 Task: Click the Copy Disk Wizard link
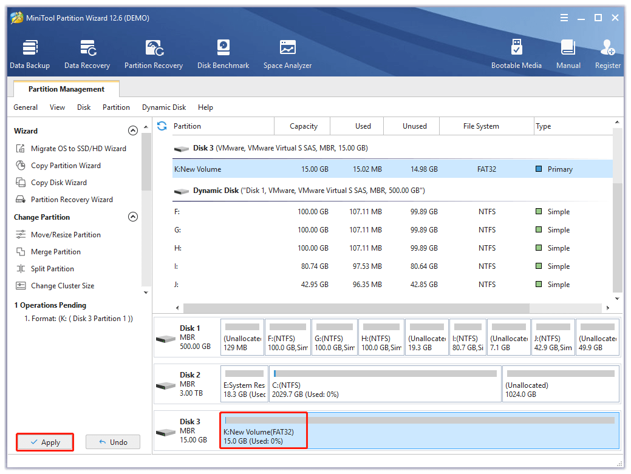coord(59,183)
